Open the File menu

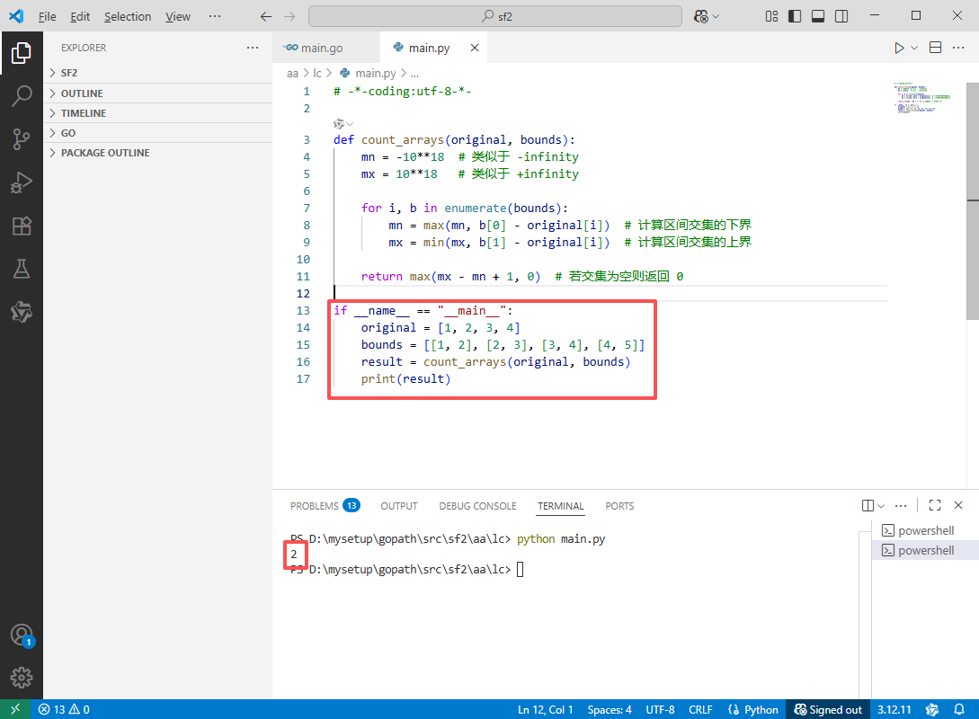pos(47,16)
